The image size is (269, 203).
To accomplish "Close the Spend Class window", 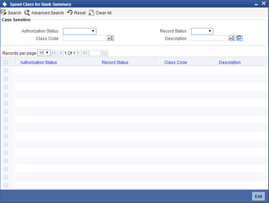I will (x=264, y=3).
